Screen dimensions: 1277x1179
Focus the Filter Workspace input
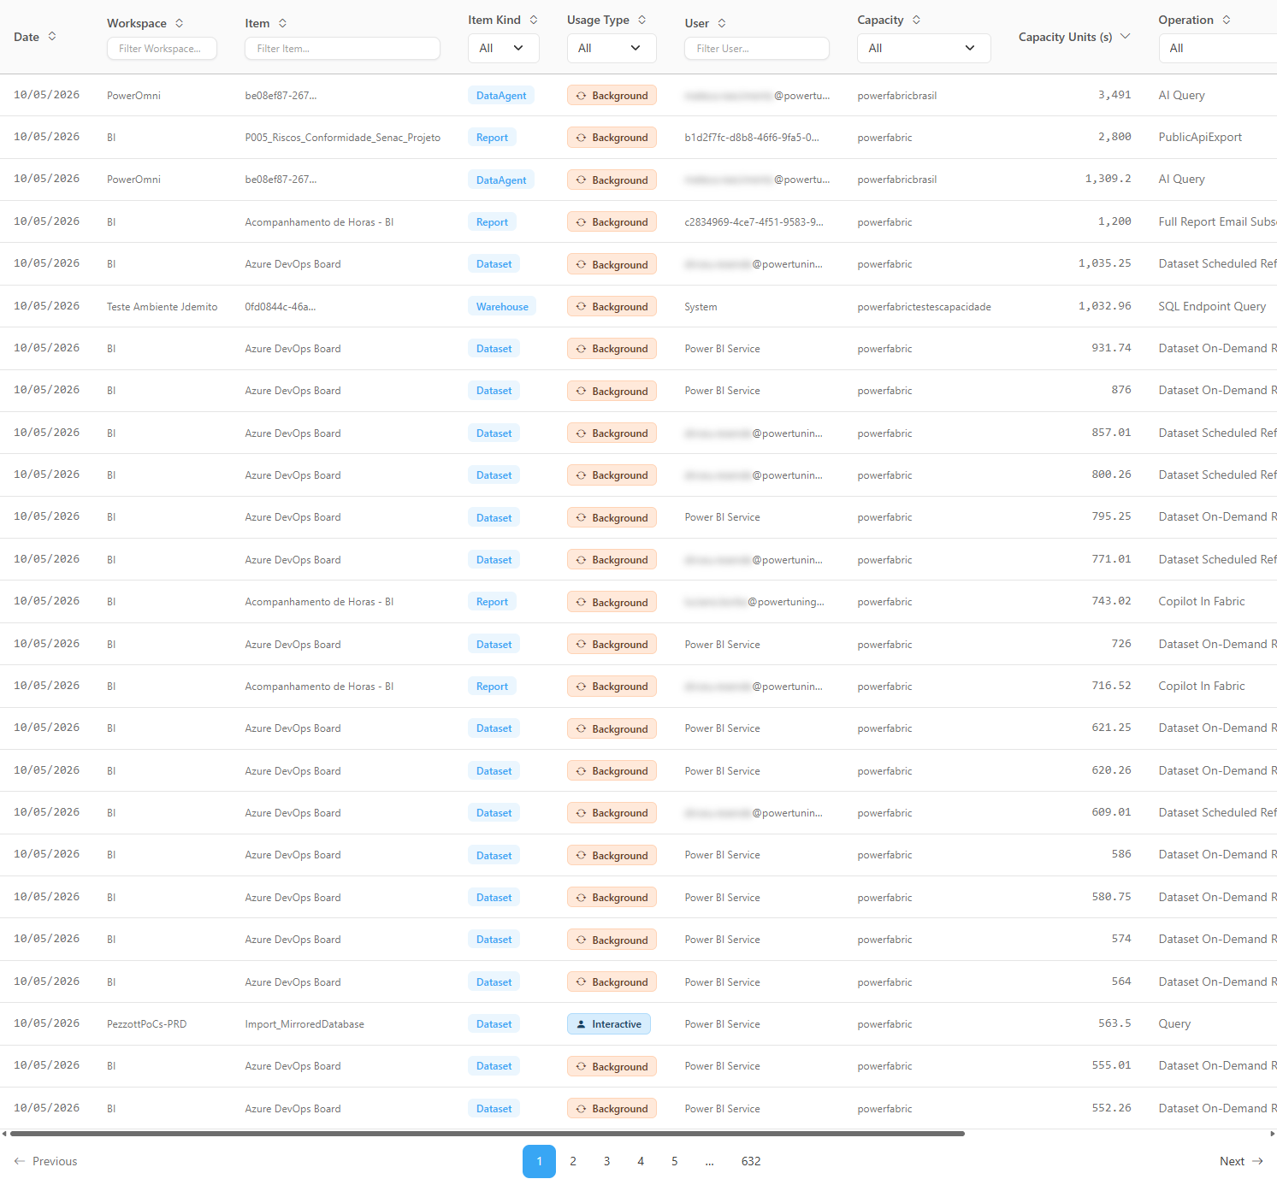click(162, 49)
